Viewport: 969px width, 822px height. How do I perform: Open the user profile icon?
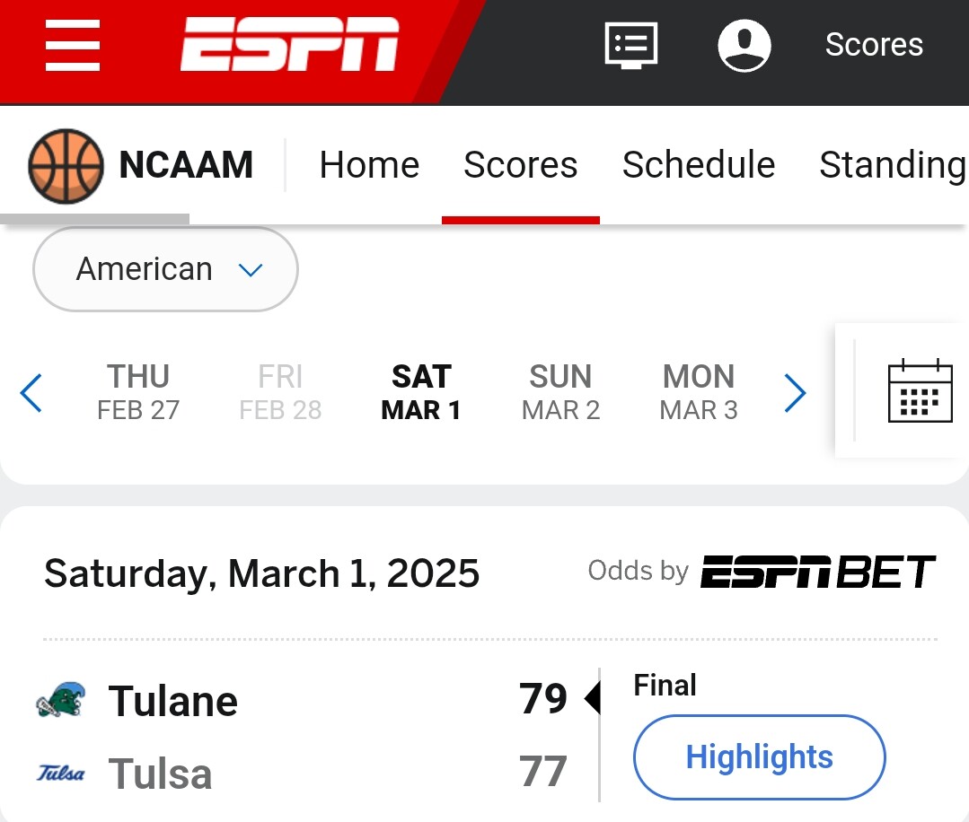click(744, 45)
